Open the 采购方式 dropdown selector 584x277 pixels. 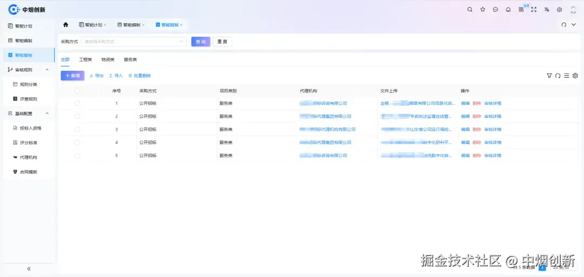coord(134,42)
